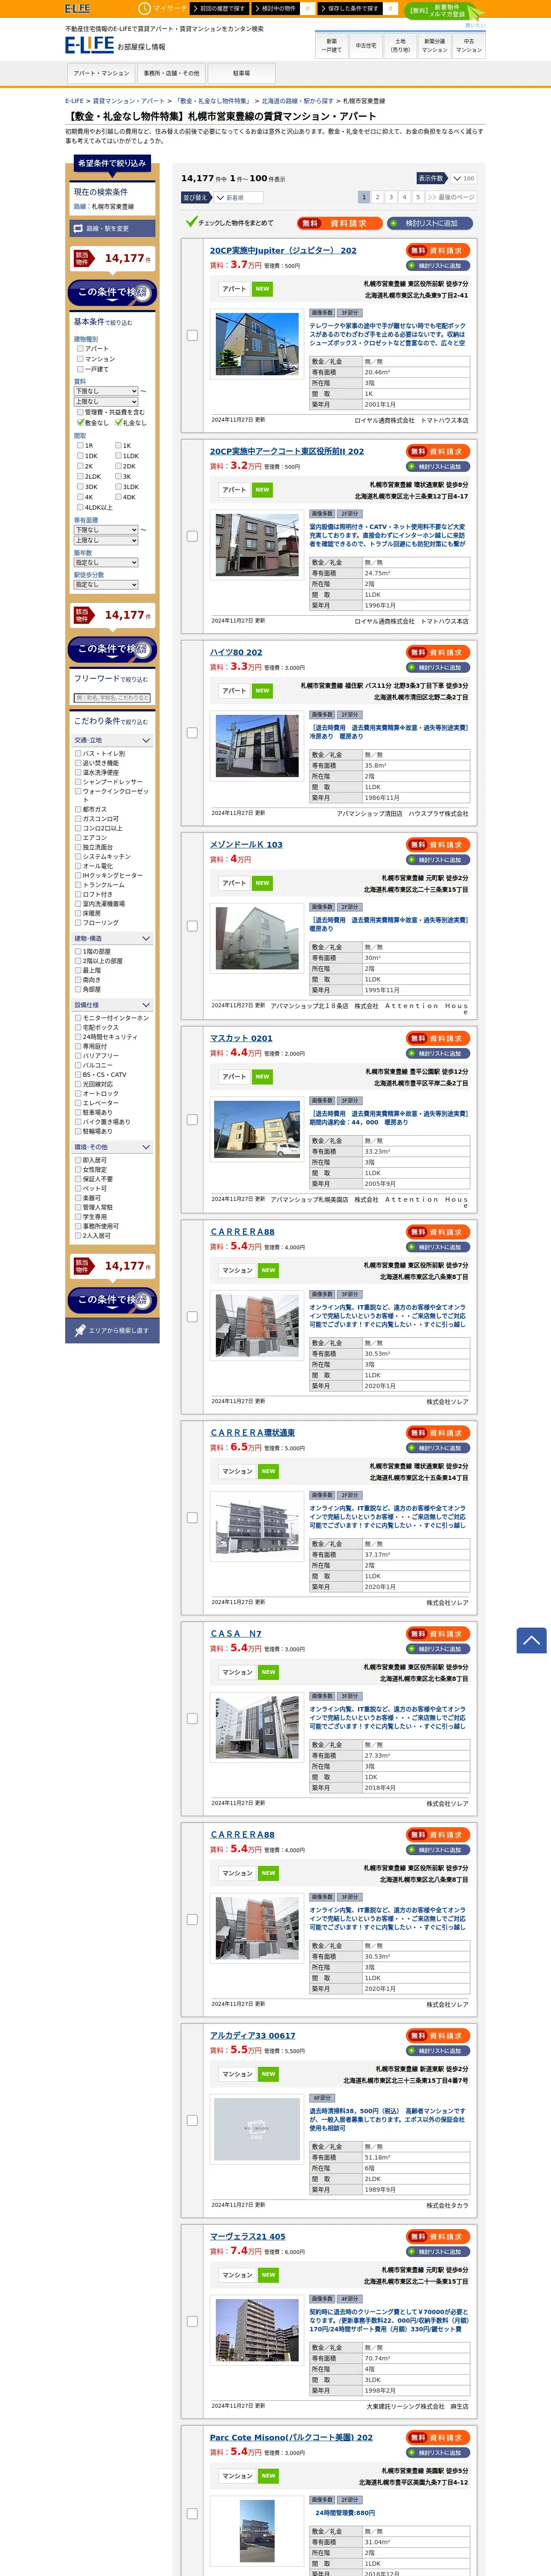The image size is (551, 2576).
Task: Go to 中古住宅 header menu
Action: click(x=366, y=45)
